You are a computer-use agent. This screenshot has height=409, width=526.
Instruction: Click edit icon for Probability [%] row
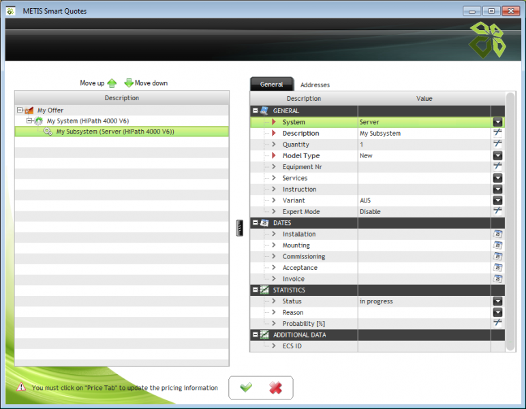tap(497, 323)
